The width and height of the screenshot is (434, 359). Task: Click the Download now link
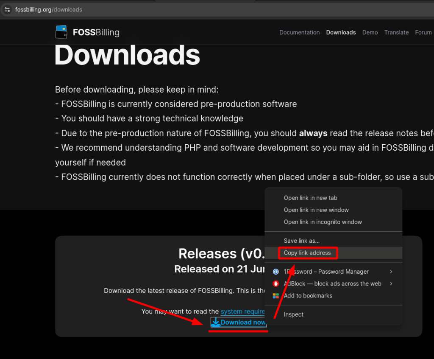click(x=239, y=322)
